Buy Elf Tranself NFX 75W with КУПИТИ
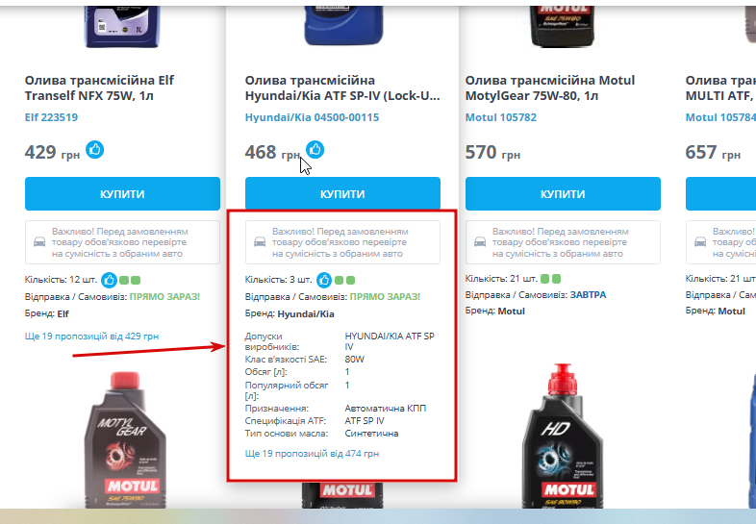Screen dimensions: 756x524 pos(122,194)
